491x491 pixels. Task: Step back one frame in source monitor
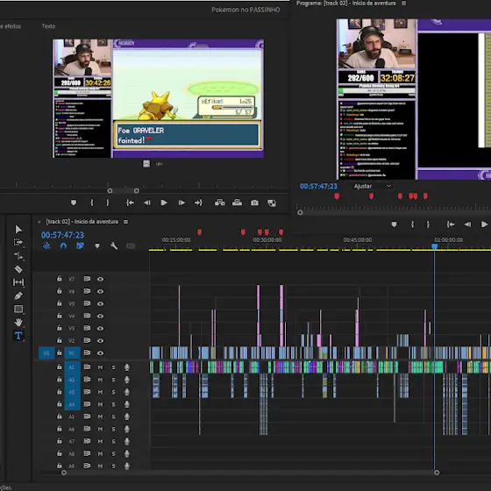[x=147, y=203]
